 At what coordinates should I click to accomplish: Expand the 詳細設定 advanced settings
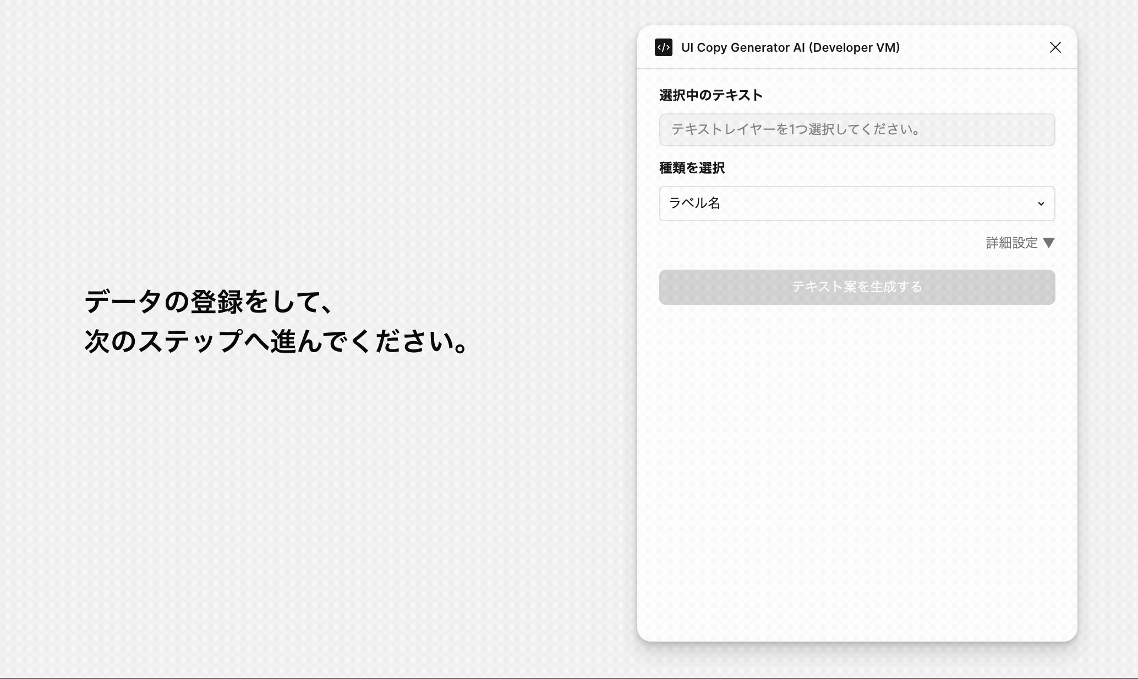(1011, 243)
